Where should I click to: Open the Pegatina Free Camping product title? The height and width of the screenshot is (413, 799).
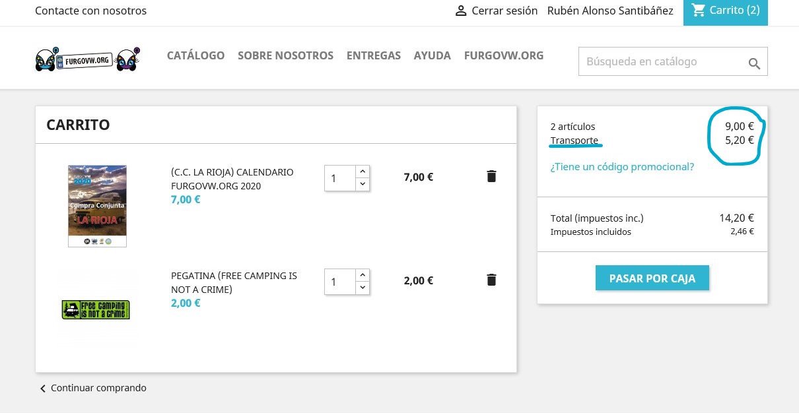tap(234, 282)
